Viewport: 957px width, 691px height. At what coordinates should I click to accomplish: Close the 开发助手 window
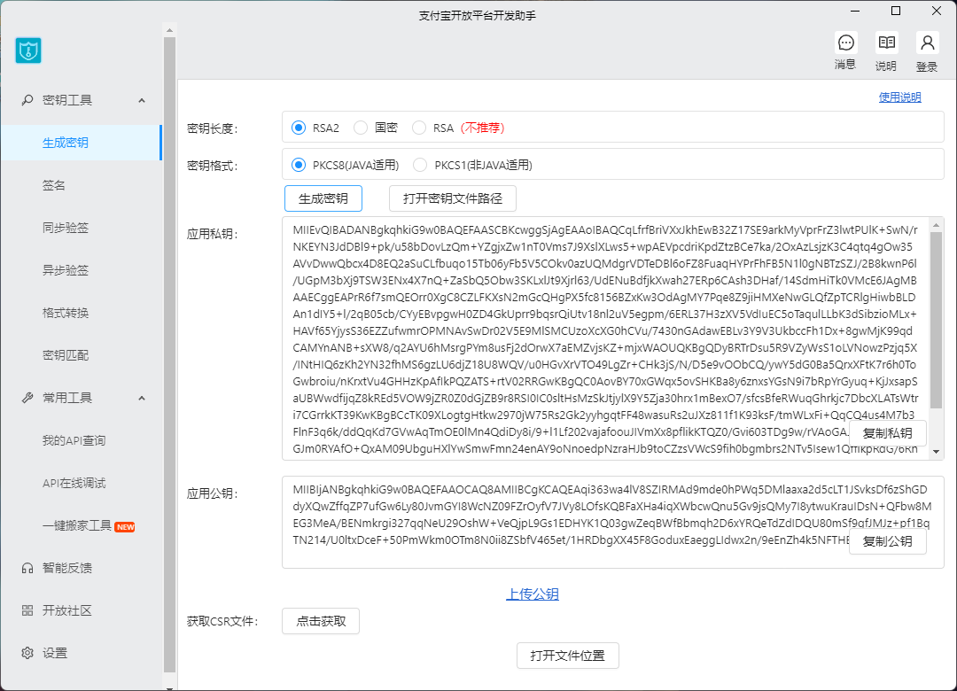(937, 11)
